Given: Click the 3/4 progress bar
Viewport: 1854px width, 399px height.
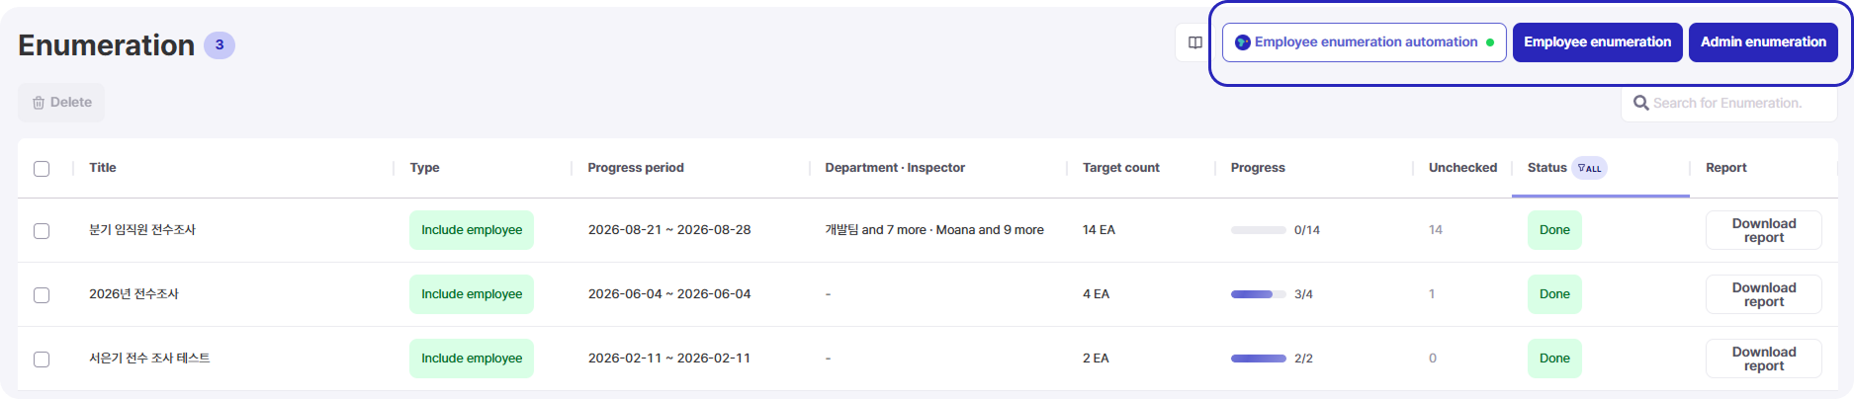Looking at the screenshot, I should pos(1258,294).
